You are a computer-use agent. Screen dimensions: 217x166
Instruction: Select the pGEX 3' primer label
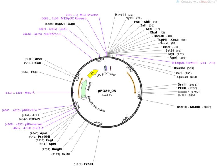[38, 128]
